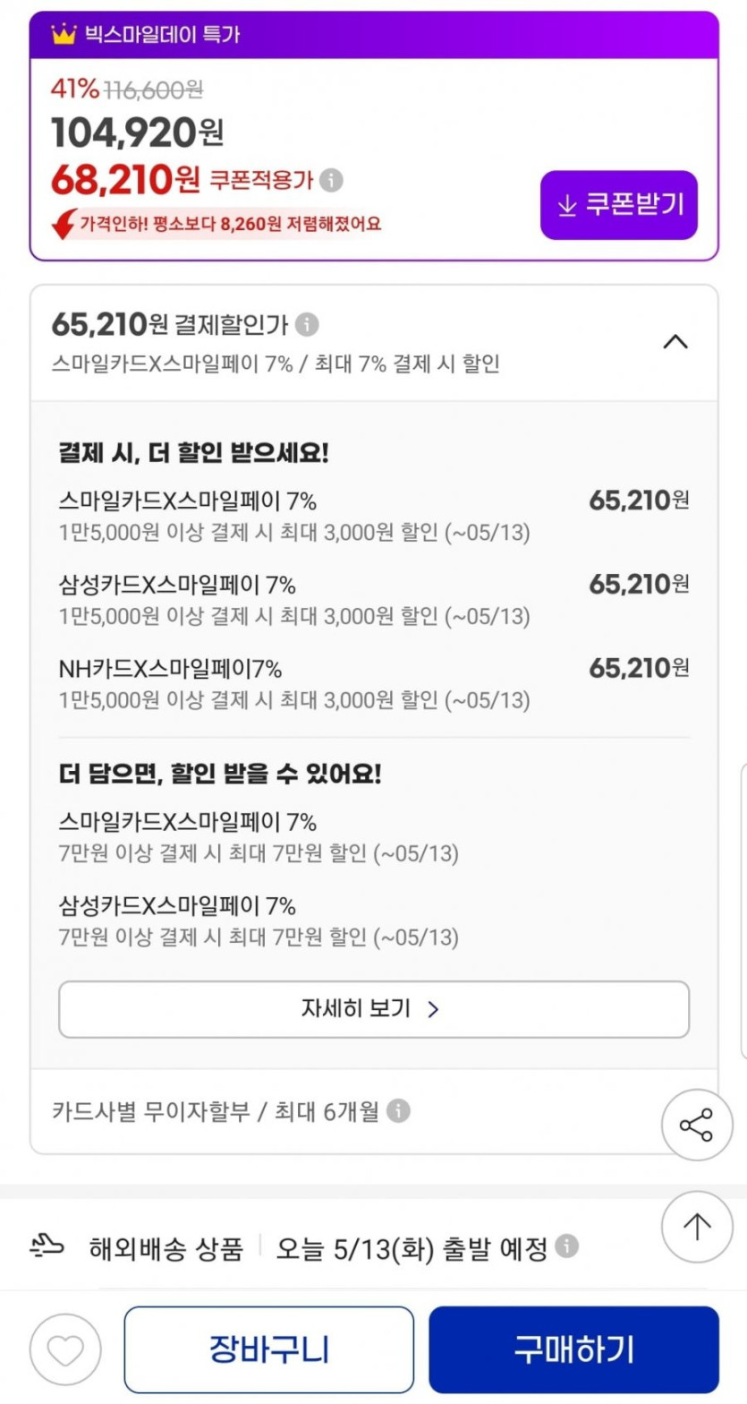The image size is (747, 1404).
Task: Open info icon next to 무이자할부
Action: 399,1112
